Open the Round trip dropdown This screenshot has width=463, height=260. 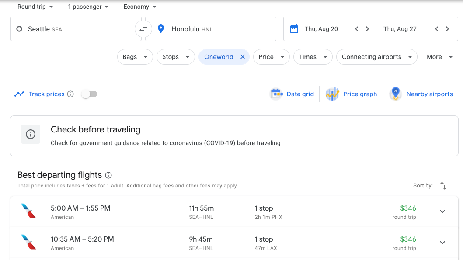tap(35, 7)
